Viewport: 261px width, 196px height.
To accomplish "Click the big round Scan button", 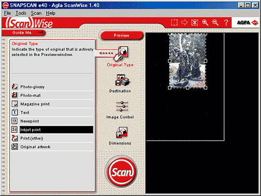I will (x=121, y=171).
